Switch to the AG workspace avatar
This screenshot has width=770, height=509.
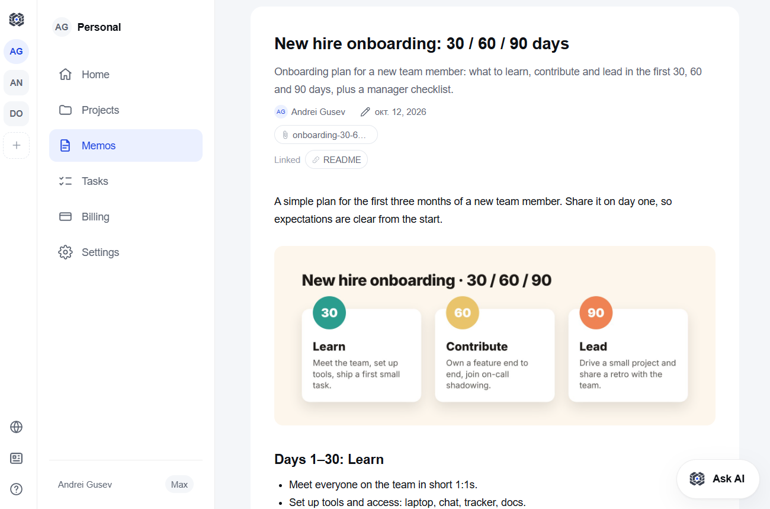17,52
